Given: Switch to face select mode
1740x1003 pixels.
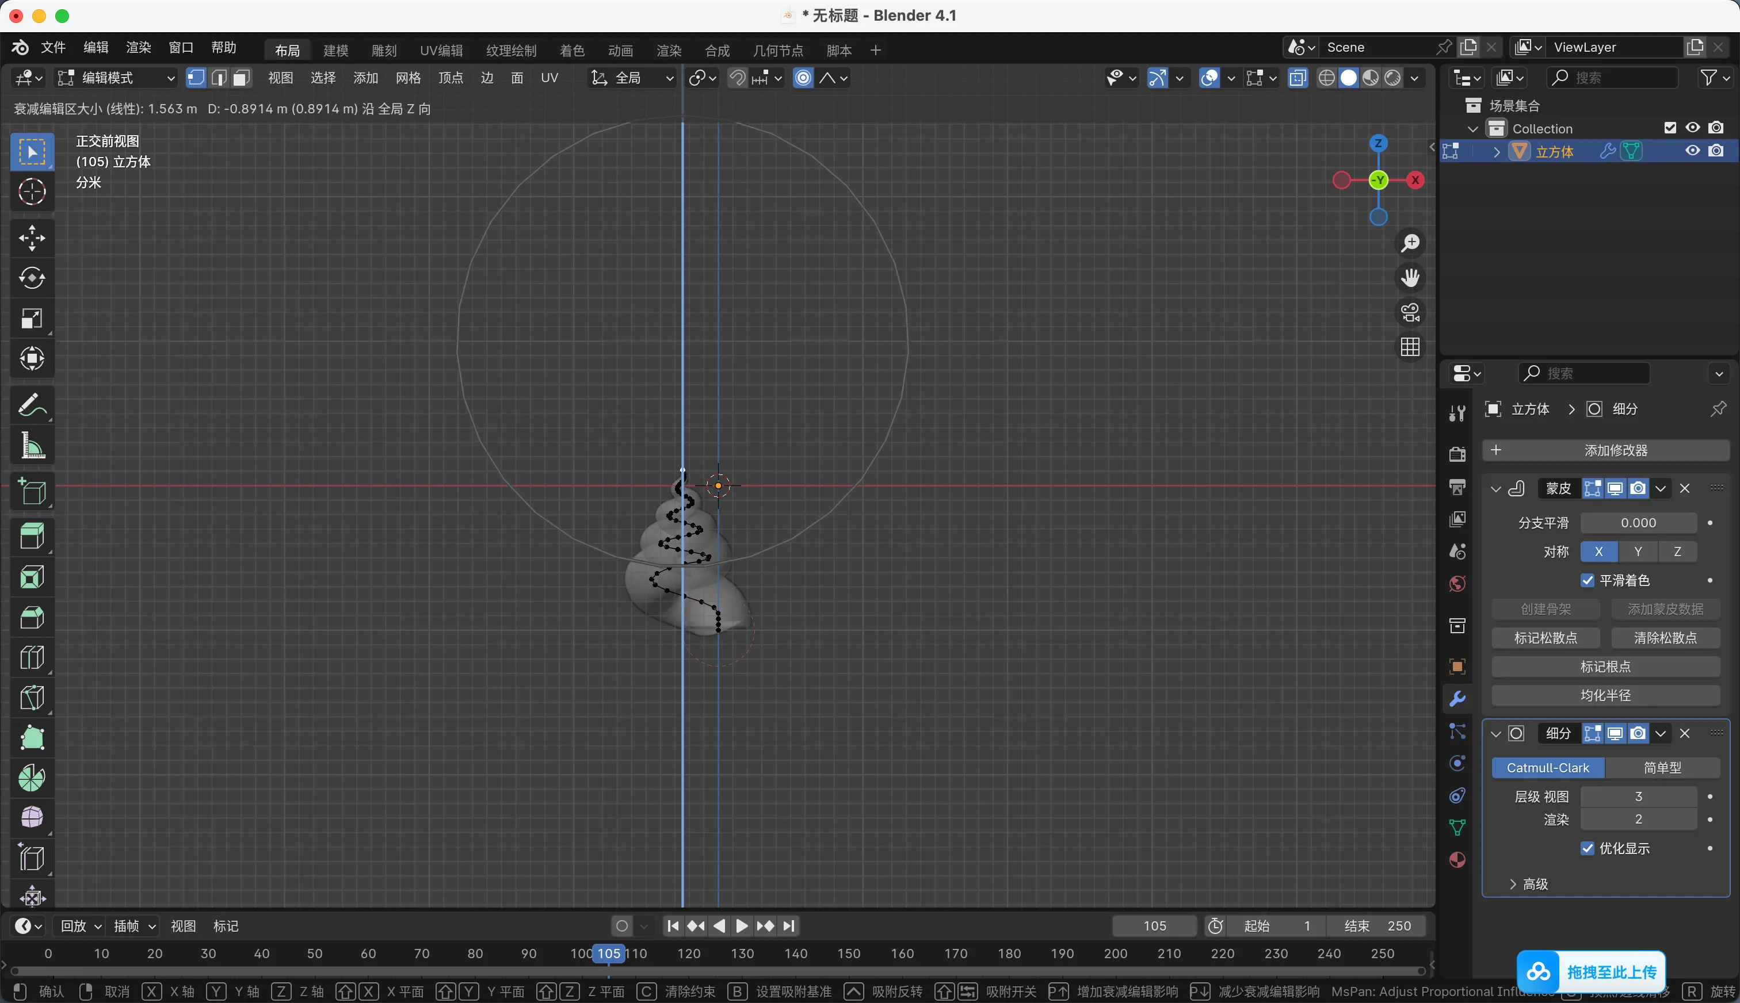Looking at the screenshot, I should point(241,78).
